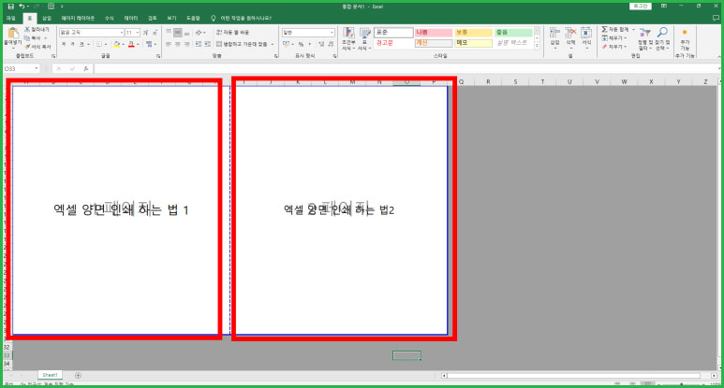Apply percent style
The width and height of the screenshot is (724, 388).
tap(301, 44)
